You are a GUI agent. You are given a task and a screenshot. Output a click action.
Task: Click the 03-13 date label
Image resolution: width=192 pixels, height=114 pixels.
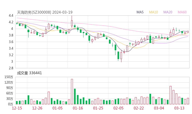[179, 108]
